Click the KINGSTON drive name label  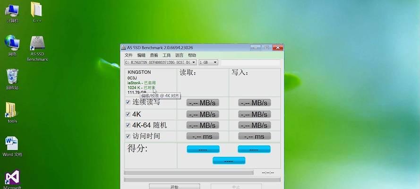pos(139,72)
